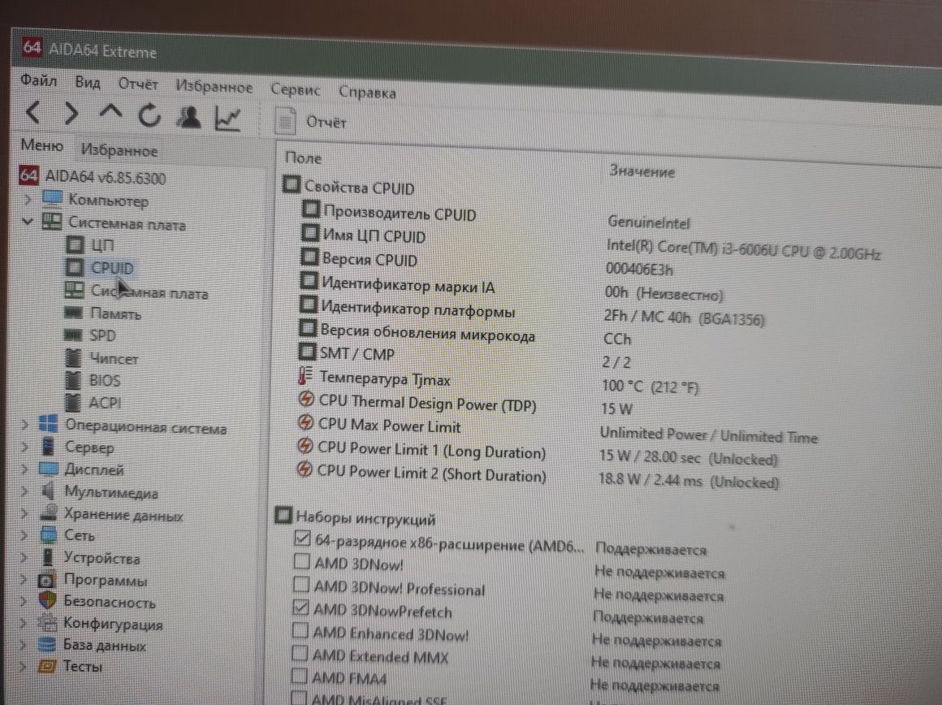Toggle the AMD FMA4 checkbox
The width and height of the screenshot is (942, 705).
tap(299, 676)
